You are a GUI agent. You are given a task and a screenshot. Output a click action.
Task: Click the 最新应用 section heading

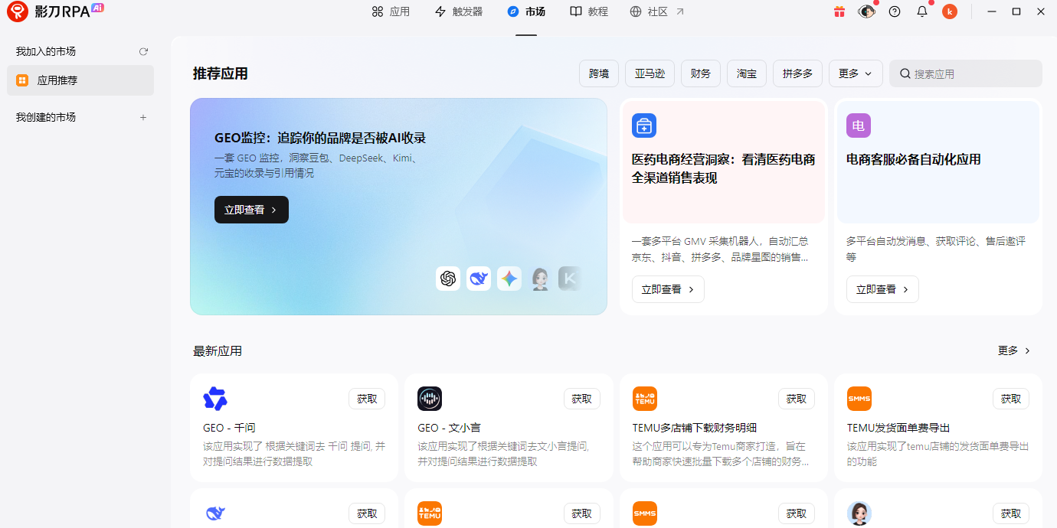(218, 350)
